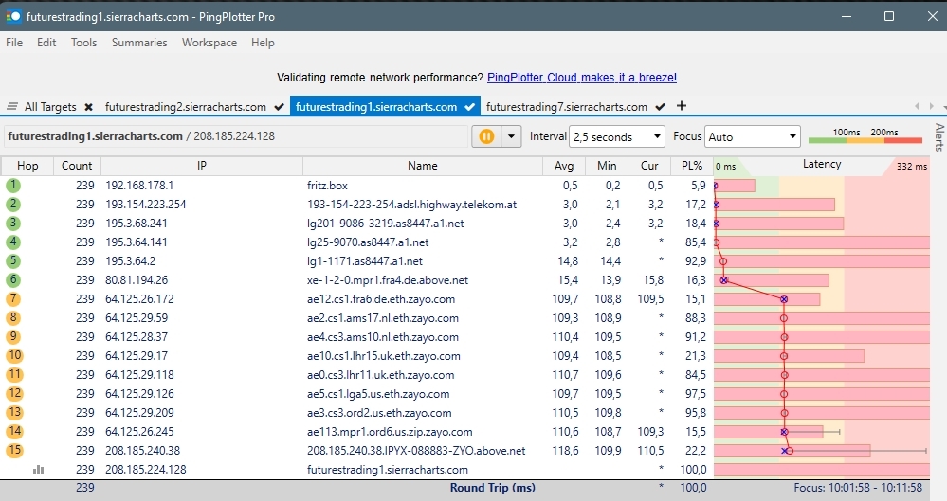947x501 pixels.
Task: Click the Latency graph column header
Action: pyautogui.click(x=821, y=164)
